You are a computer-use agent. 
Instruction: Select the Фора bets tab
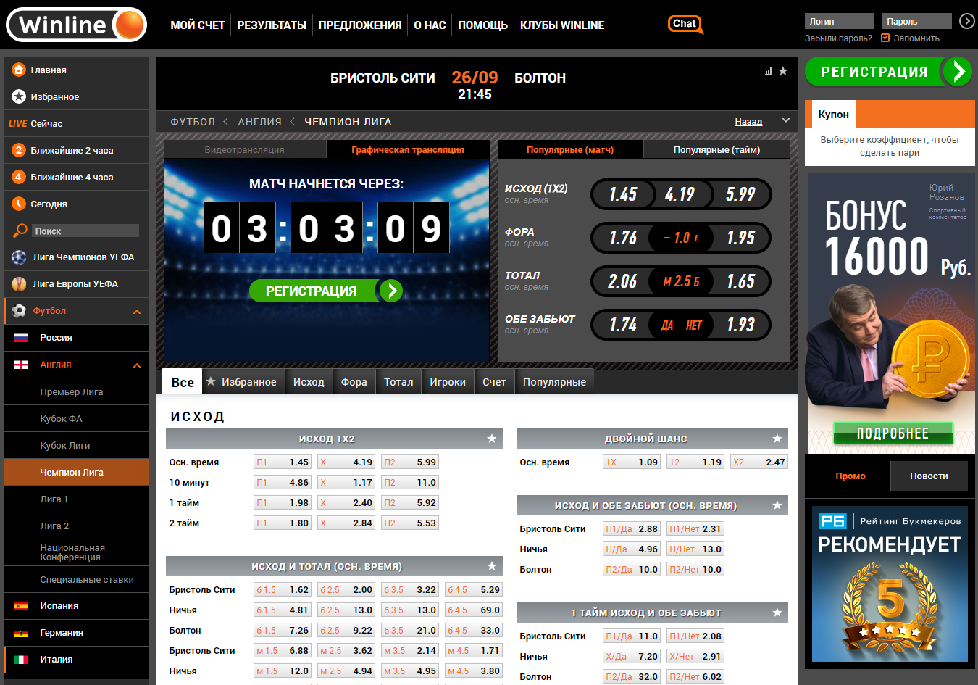354,382
